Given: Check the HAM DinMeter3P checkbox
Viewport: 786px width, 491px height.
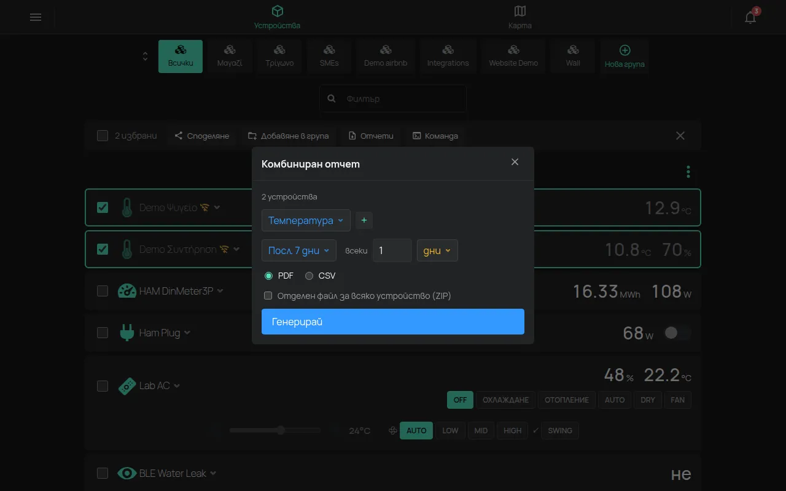Looking at the screenshot, I should pos(103,291).
